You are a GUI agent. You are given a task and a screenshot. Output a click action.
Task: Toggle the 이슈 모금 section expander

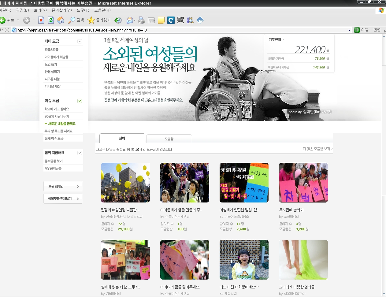[x=80, y=101]
